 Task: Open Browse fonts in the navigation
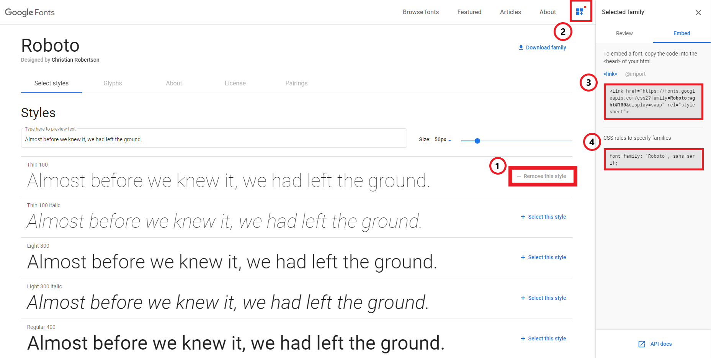(x=421, y=12)
